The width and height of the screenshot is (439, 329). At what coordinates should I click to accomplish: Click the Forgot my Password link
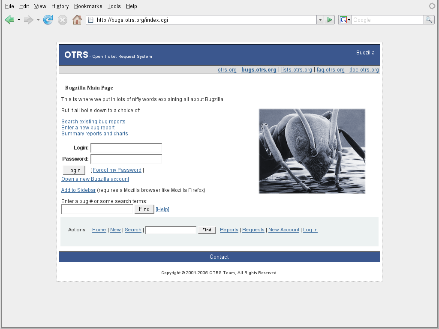click(x=117, y=170)
